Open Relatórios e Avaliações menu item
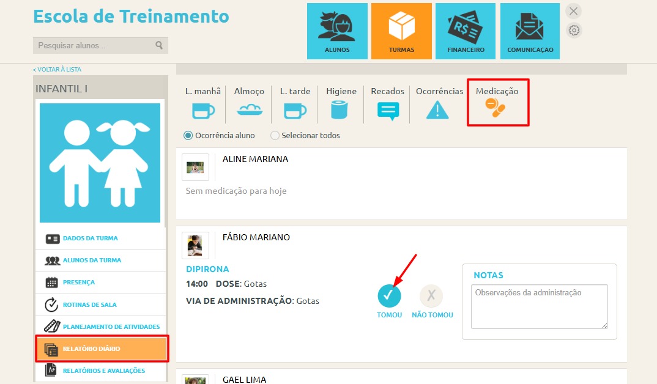The image size is (657, 384). [x=100, y=371]
